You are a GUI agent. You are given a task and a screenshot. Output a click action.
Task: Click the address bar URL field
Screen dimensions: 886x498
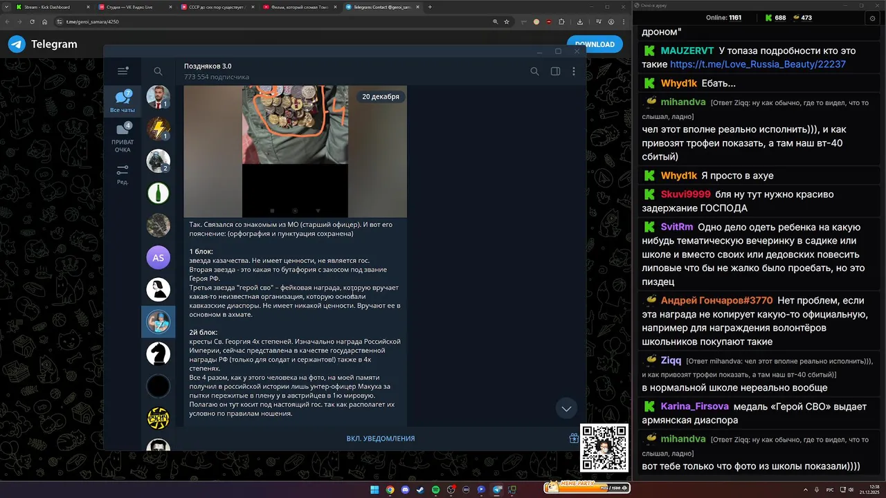tap(277, 21)
